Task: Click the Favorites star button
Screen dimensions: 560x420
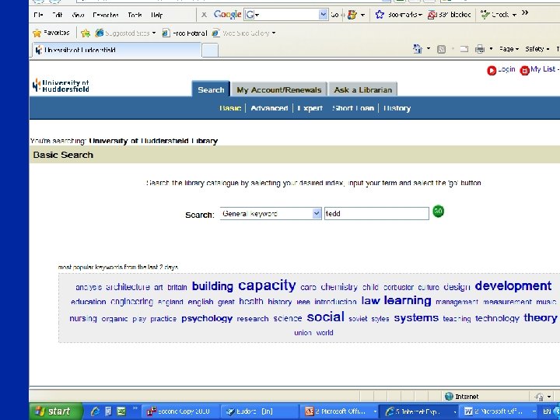Action: tap(51, 33)
